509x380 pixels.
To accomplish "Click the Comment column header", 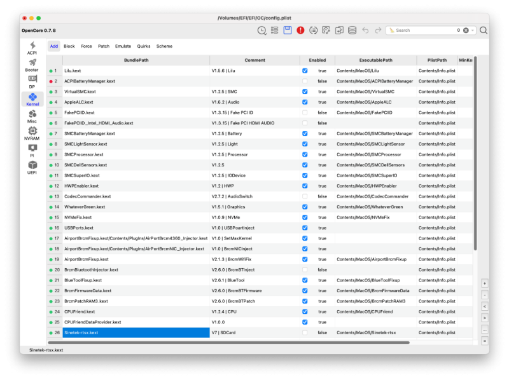I will tap(255, 60).
